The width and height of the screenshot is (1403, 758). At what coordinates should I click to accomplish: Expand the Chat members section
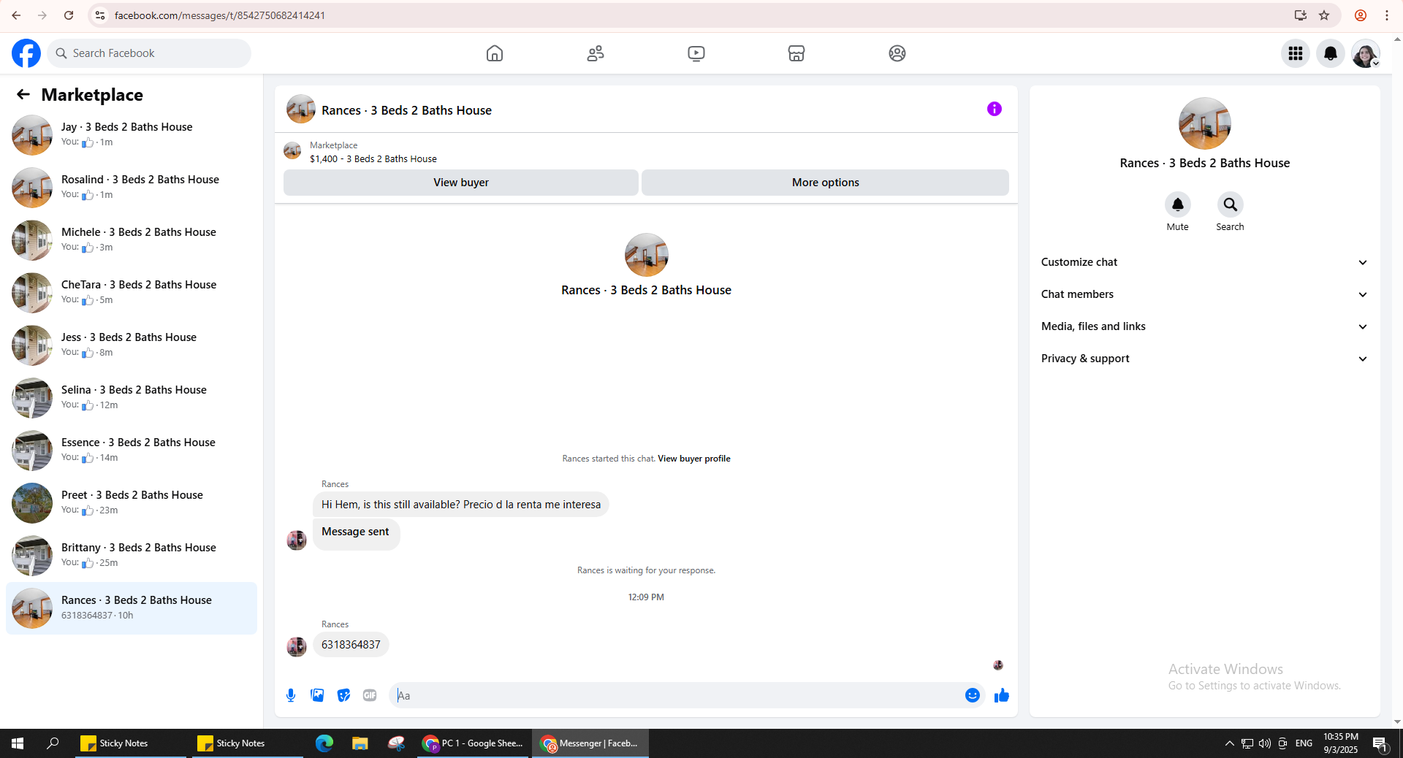(1205, 294)
